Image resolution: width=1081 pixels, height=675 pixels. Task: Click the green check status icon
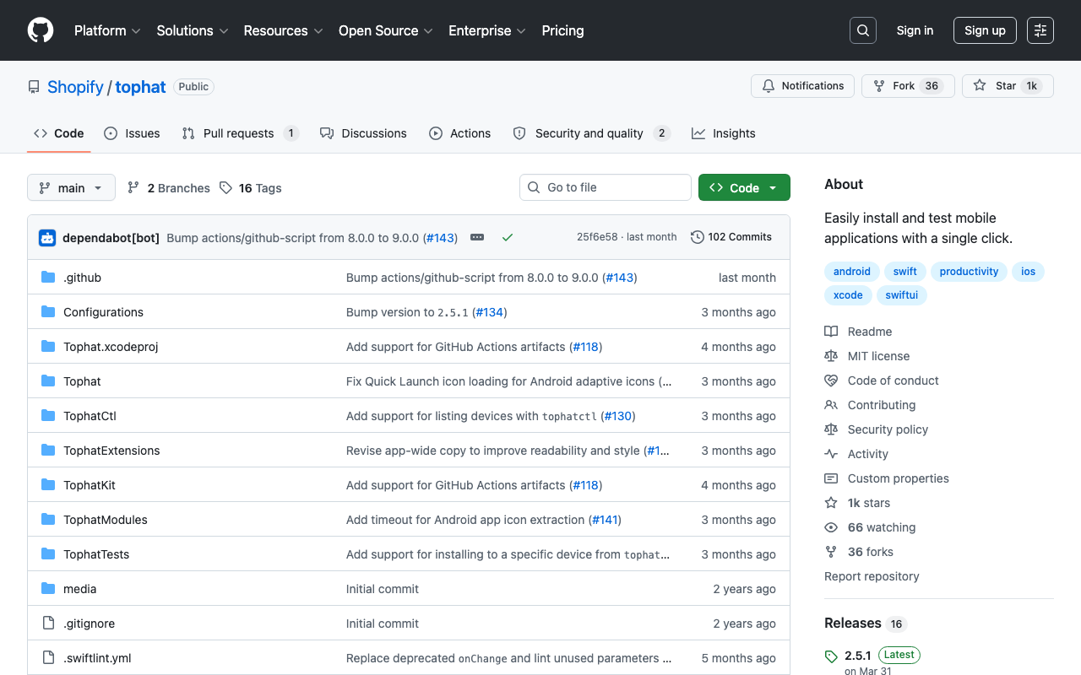(x=508, y=238)
